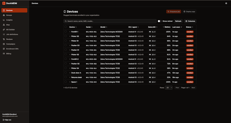Sort by Battery column arrows icon
This screenshot has height=123, width=231.
164,27
